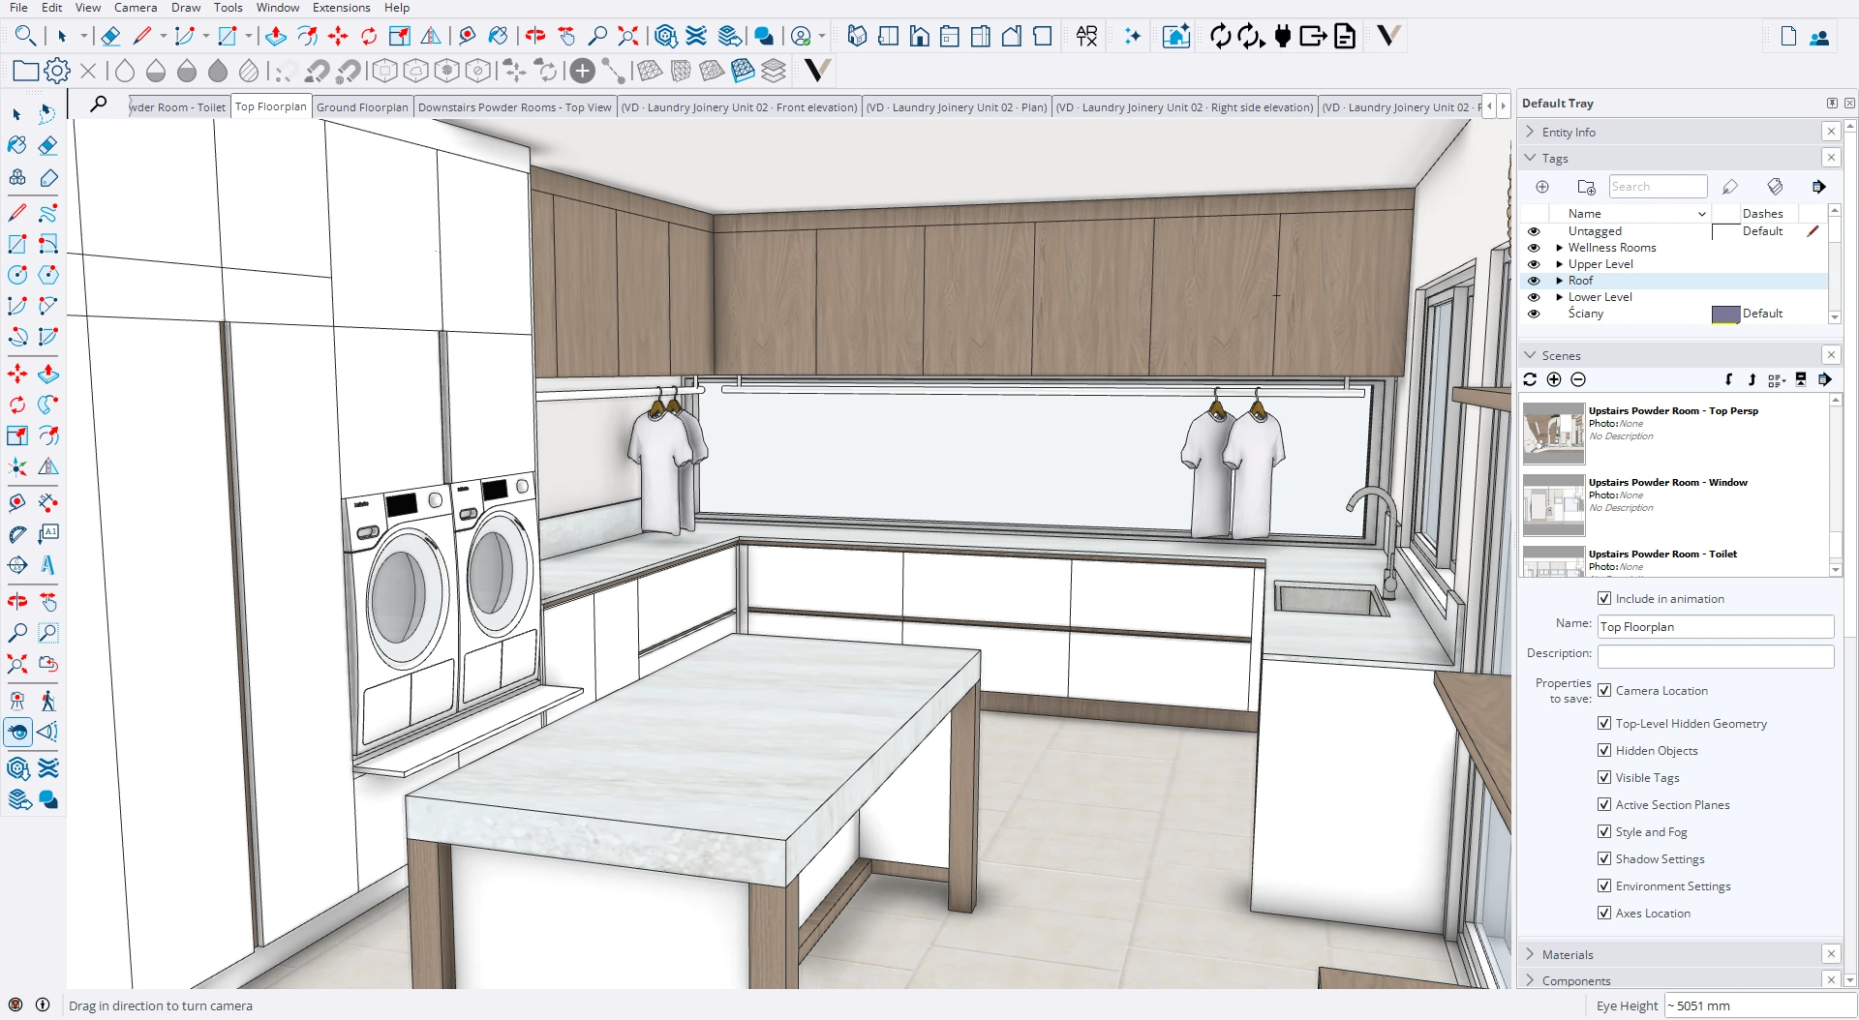Switch to Ground Floorplan scene tab
Image resolution: width=1859 pixels, height=1020 pixels.
pyautogui.click(x=362, y=107)
